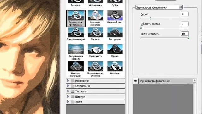
Task: Expand the Штрихи filter folder
Action: (68, 96)
